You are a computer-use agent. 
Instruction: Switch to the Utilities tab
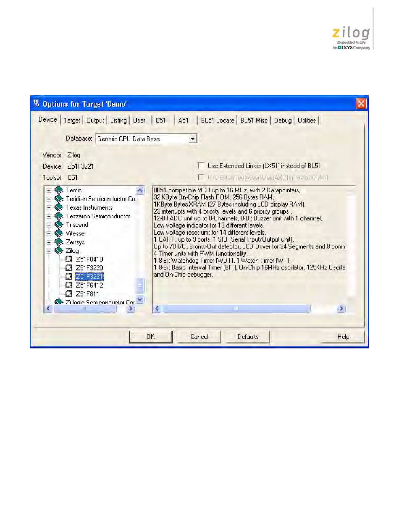tap(307, 120)
